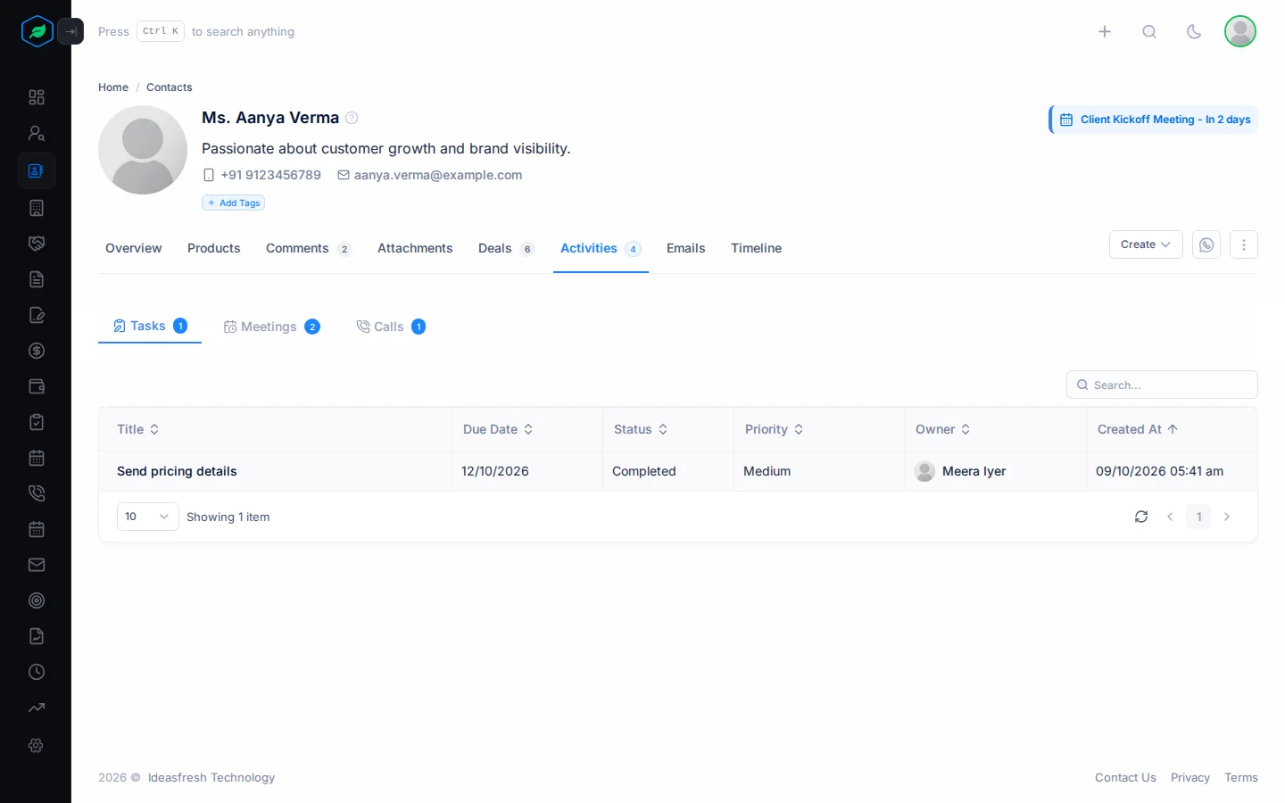Open the clipboard-check tasks icon in sidebar

37,422
